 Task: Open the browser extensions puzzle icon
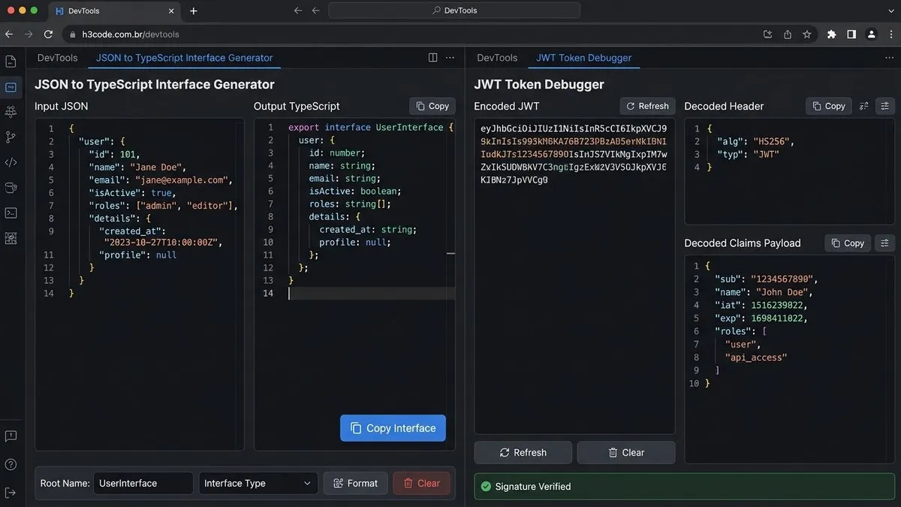click(x=832, y=35)
